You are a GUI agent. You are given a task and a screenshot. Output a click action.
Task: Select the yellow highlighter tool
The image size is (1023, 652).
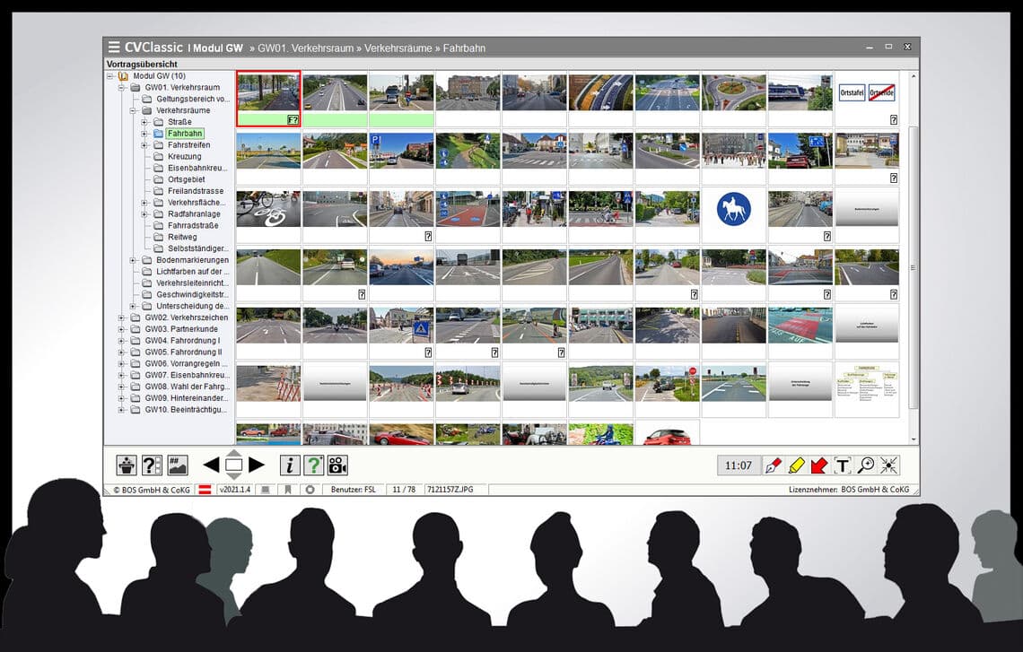[797, 465]
